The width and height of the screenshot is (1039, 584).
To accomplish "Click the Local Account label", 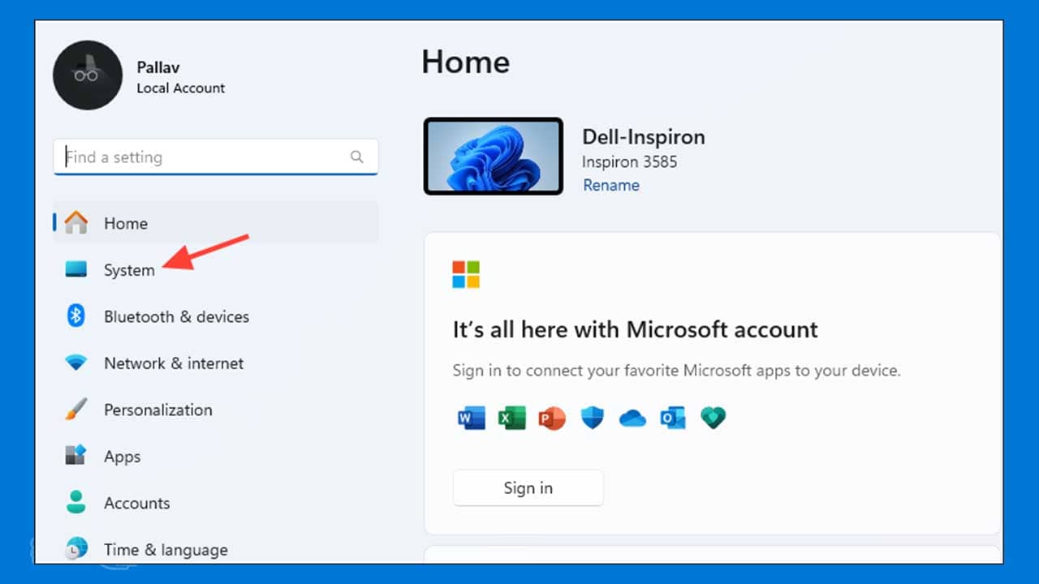I will point(181,88).
